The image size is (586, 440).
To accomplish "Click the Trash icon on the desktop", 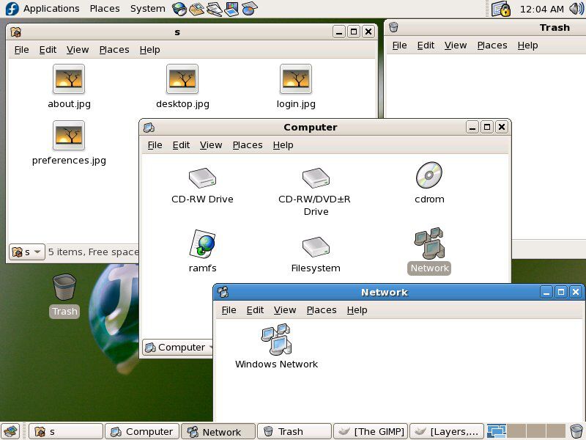I will pos(64,286).
